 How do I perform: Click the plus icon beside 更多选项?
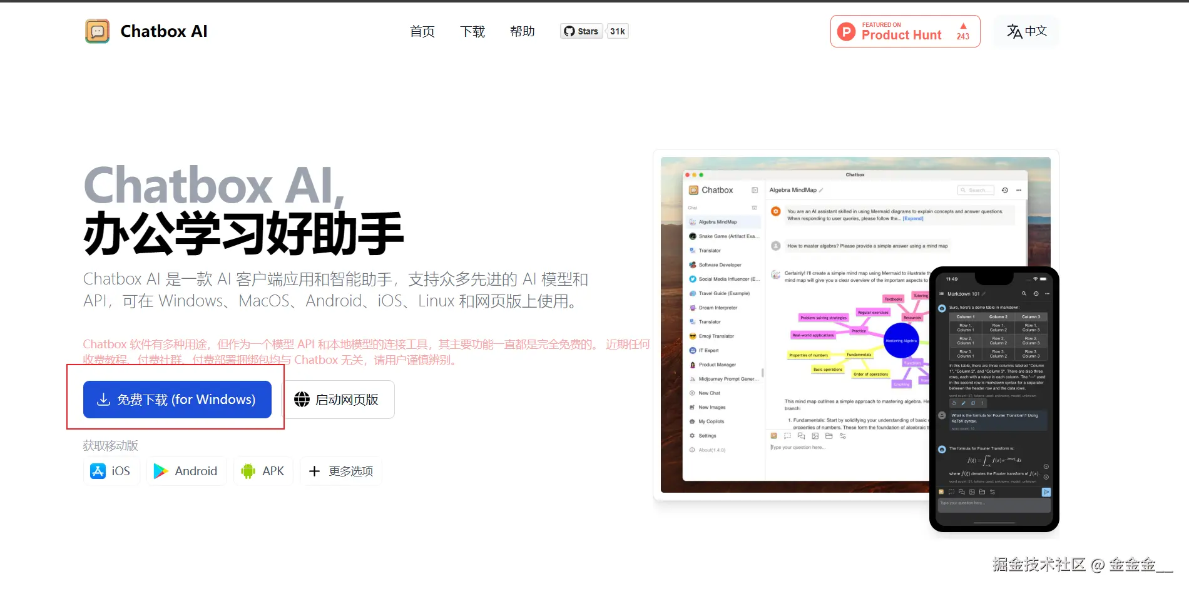(x=314, y=471)
